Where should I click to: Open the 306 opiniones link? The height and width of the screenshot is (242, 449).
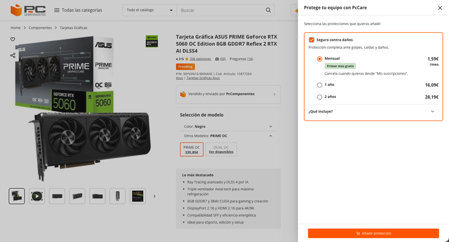200,59
